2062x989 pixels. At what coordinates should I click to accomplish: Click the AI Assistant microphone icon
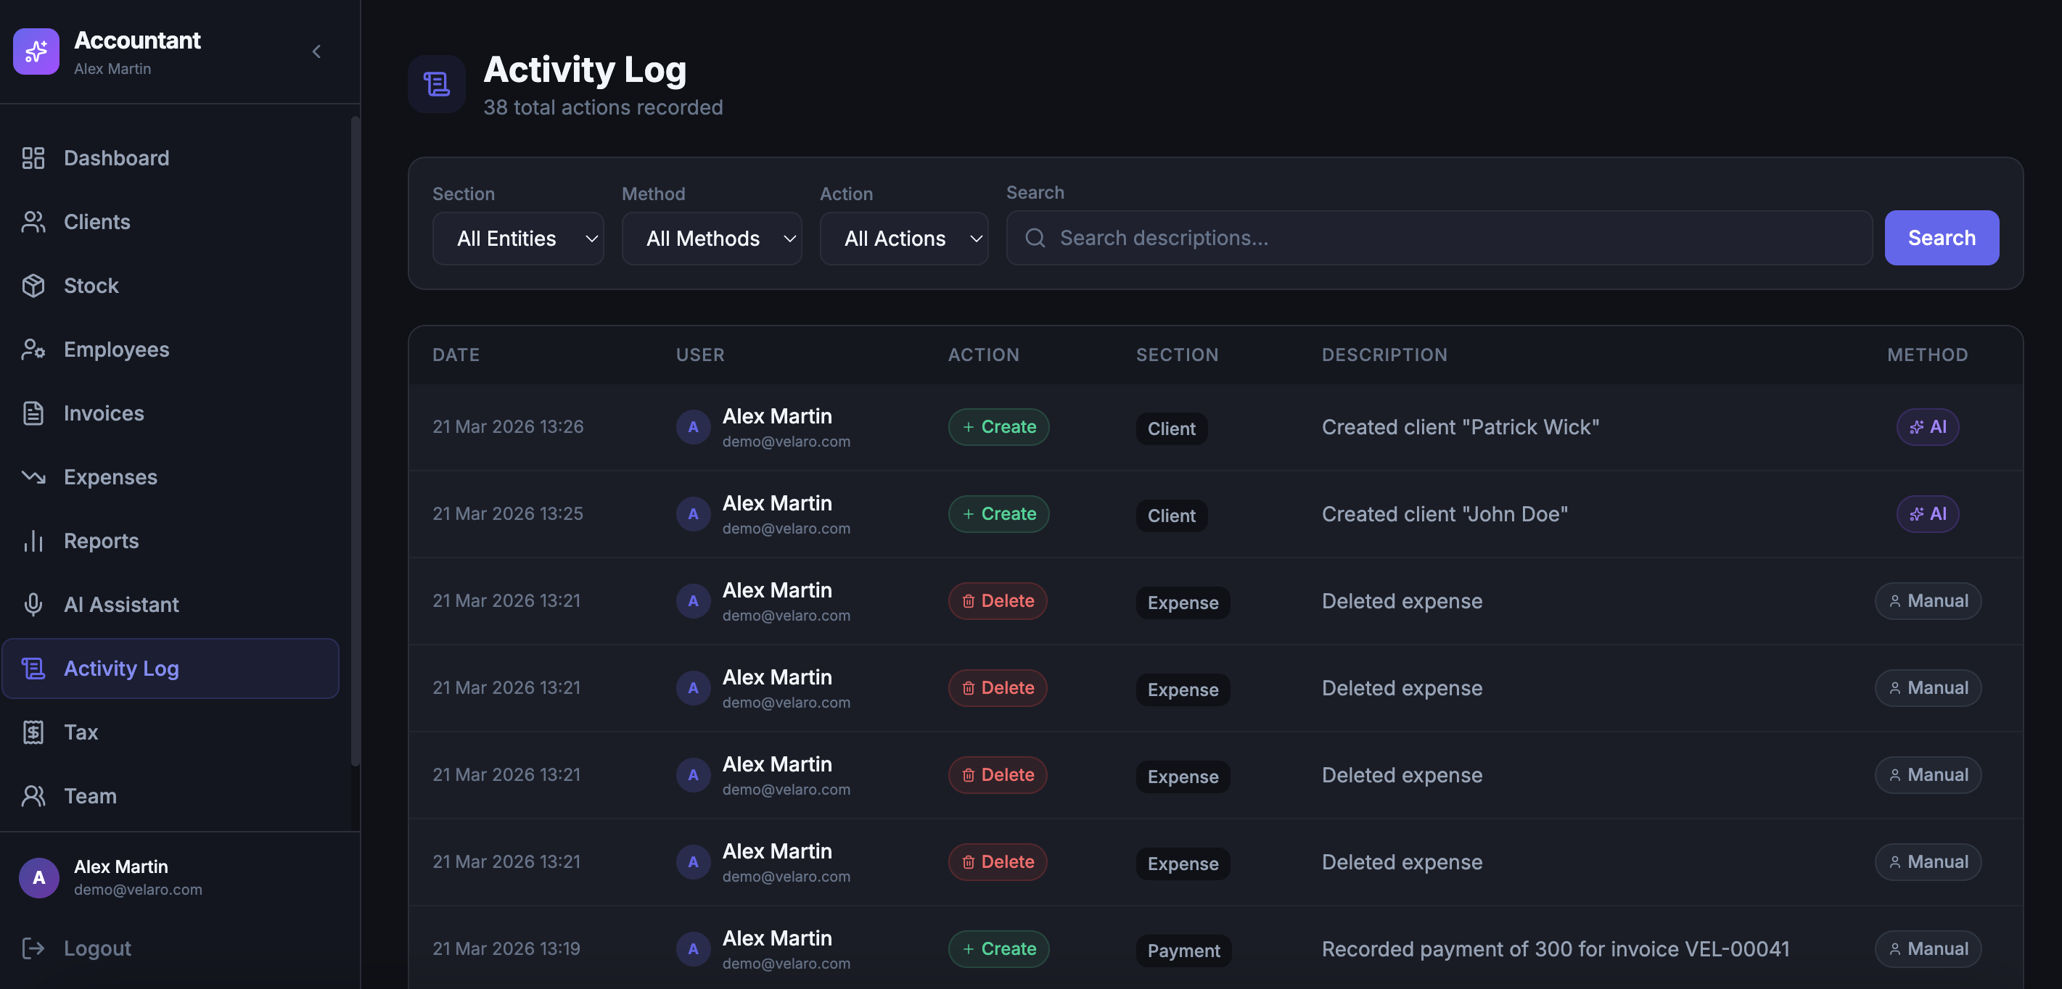pos(33,605)
